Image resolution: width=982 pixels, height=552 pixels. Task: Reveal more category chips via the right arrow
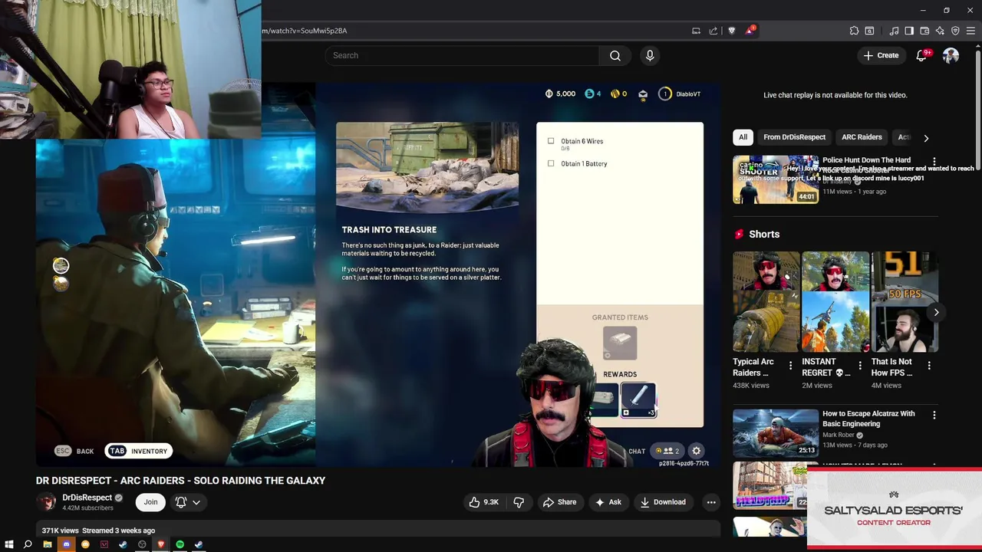pos(926,138)
